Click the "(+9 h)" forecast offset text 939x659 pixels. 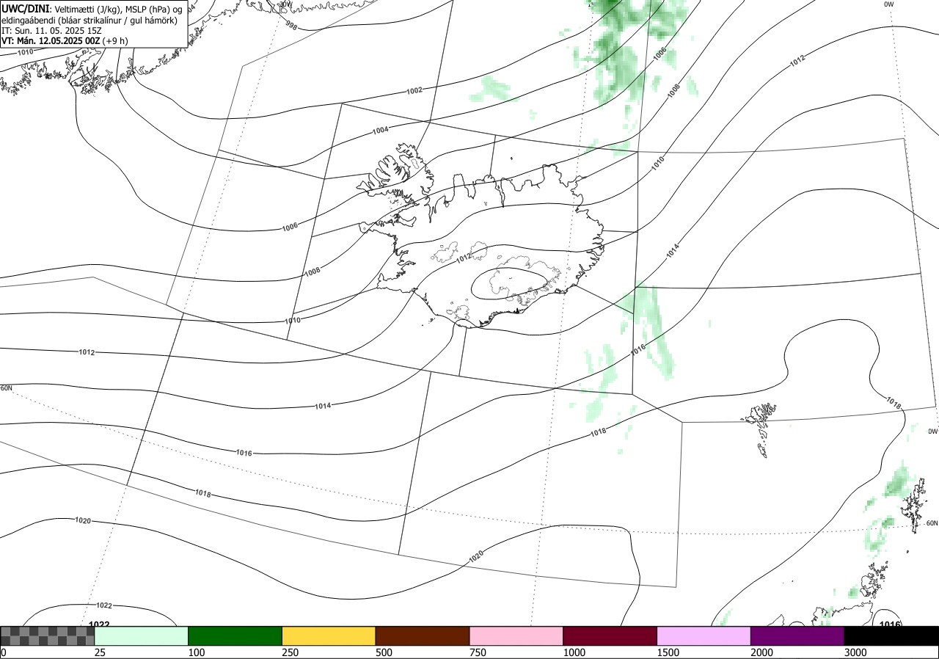(x=115, y=41)
